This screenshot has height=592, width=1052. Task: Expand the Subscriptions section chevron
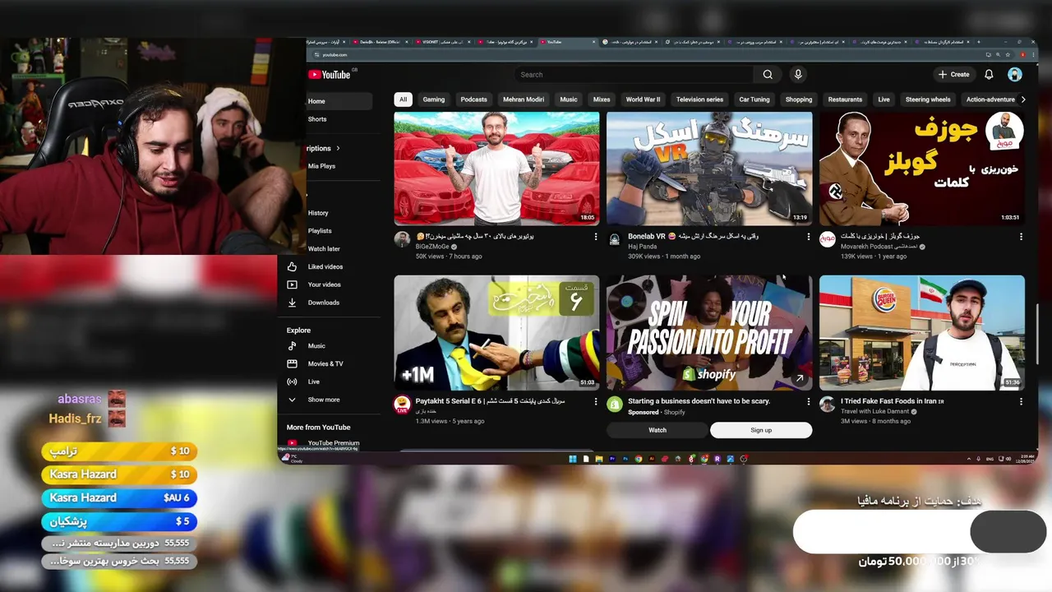[338, 149]
